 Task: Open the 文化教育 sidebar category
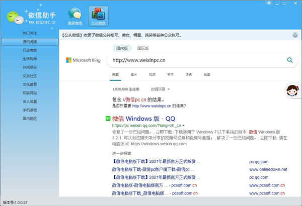coord(30,84)
